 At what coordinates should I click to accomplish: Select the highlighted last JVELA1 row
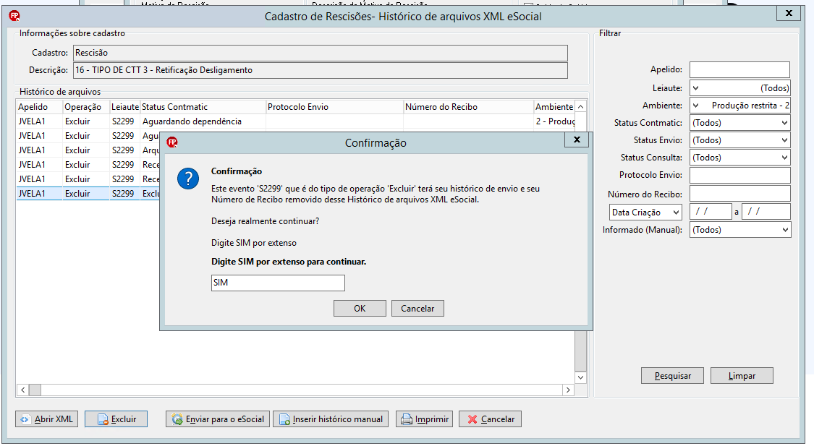pos(88,194)
